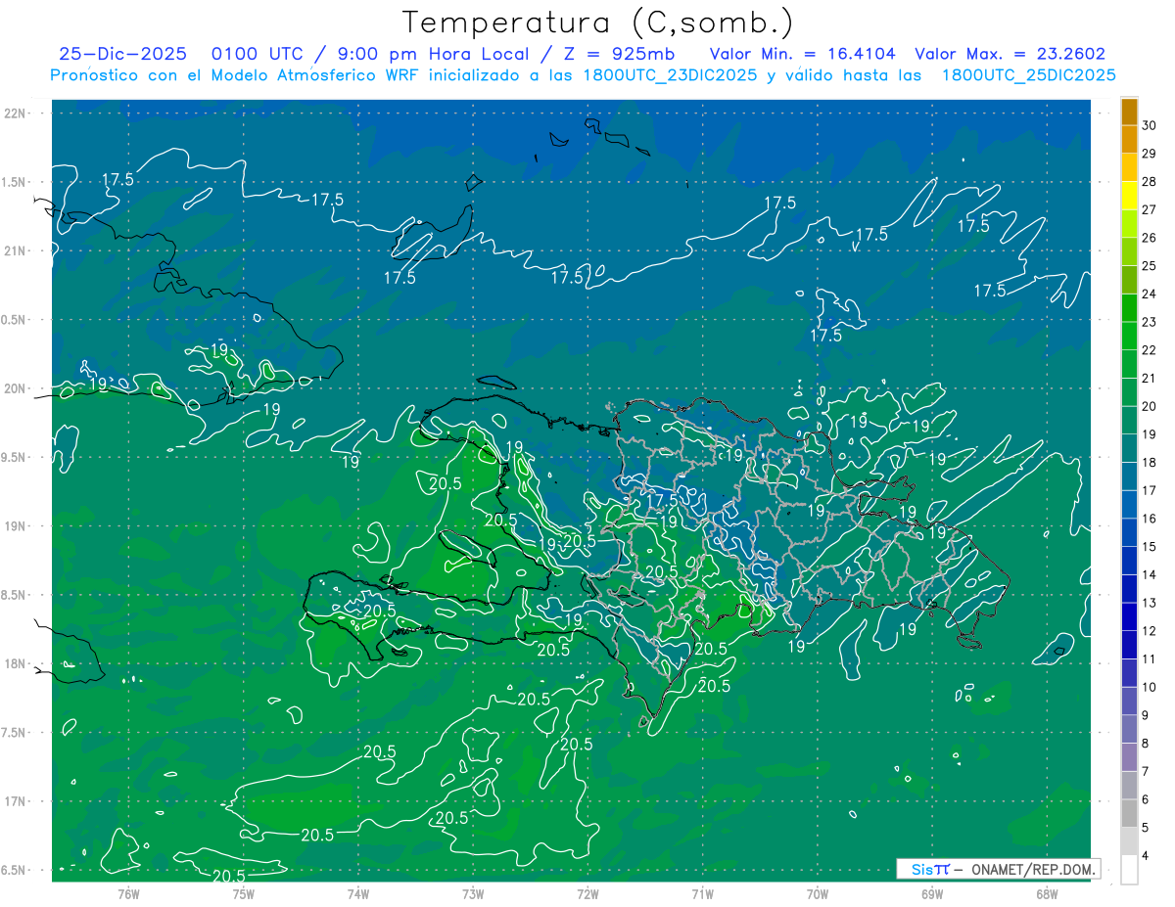The height and width of the screenshot is (907, 1175).
Task: Click the '8.5N' latitude axis label
Action: (x=14, y=595)
